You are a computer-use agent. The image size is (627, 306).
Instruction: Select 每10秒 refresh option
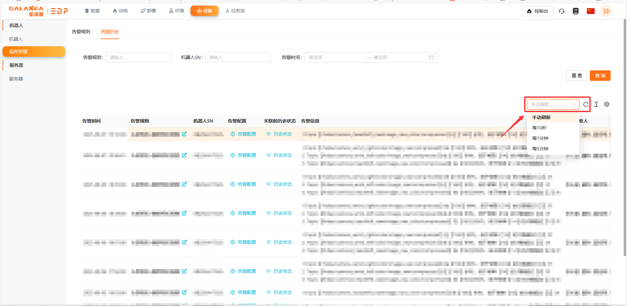[539, 128]
